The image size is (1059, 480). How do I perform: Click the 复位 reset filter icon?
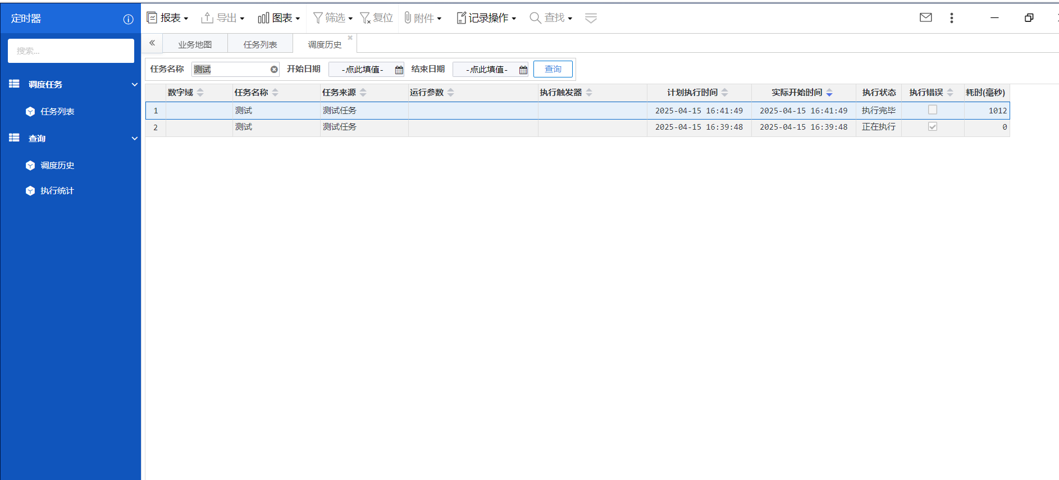[376, 18]
